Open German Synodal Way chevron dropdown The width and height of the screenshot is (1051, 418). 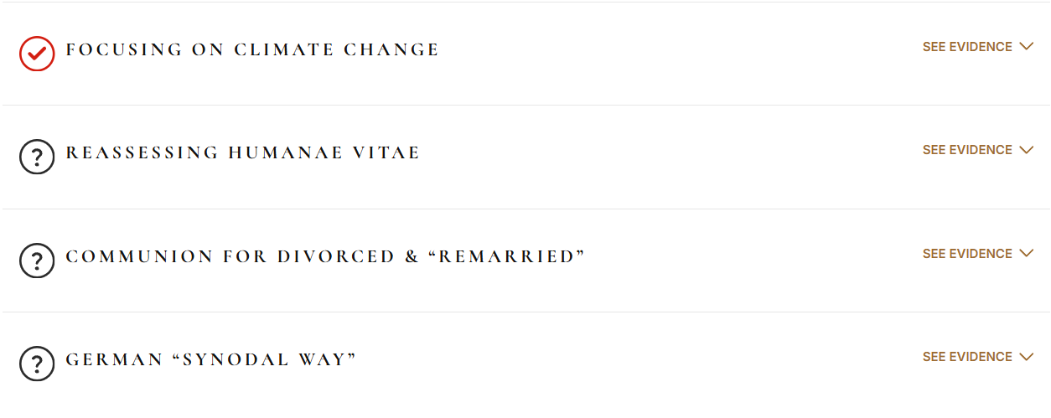click(x=1027, y=357)
